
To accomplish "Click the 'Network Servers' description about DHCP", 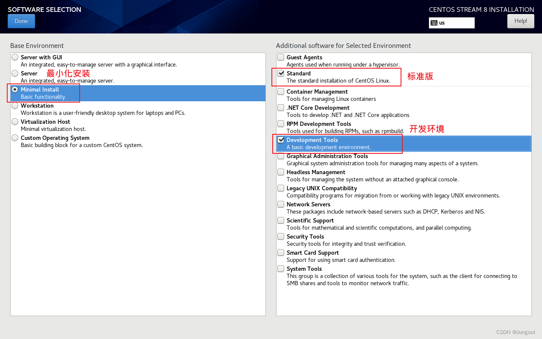I will [x=386, y=212].
